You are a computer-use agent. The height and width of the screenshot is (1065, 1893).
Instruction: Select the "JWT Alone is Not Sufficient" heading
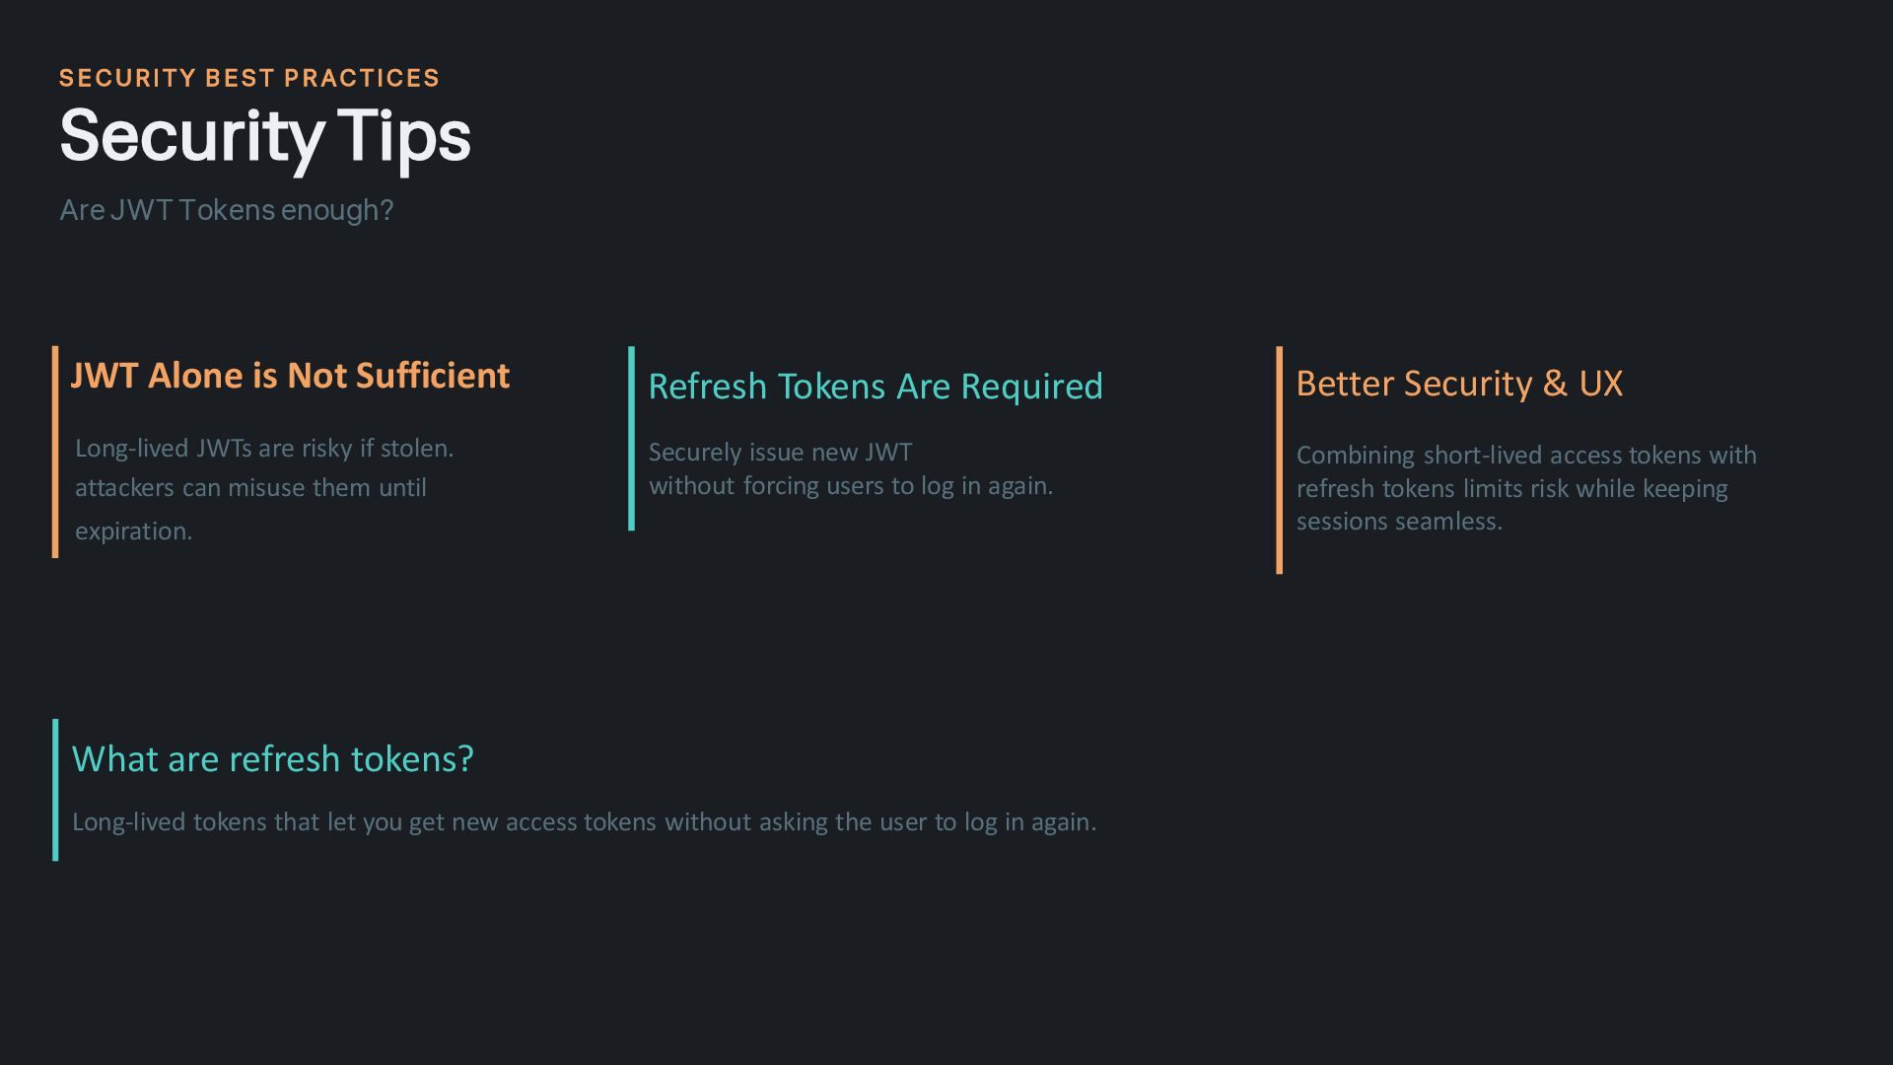click(290, 376)
